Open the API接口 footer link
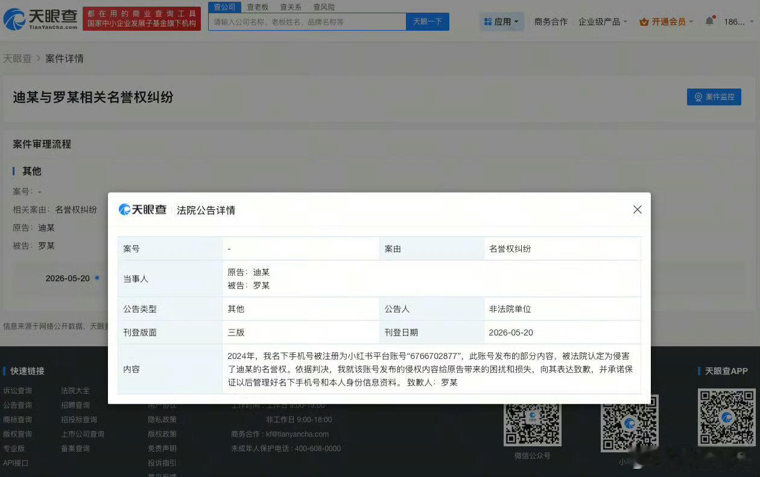The height and width of the screenshot is (477, 760). coord(16,463)
